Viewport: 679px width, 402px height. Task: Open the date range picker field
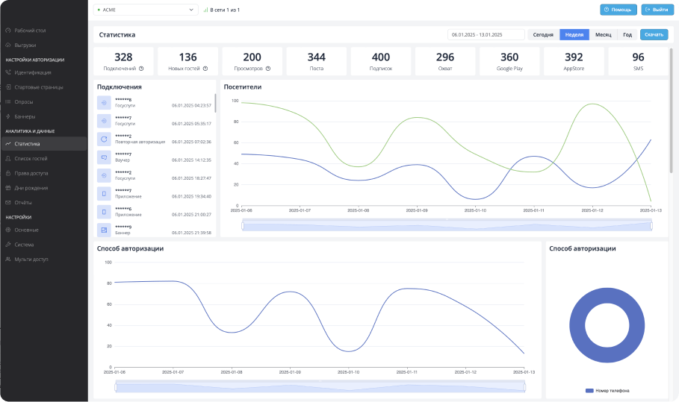click(486, 35)
